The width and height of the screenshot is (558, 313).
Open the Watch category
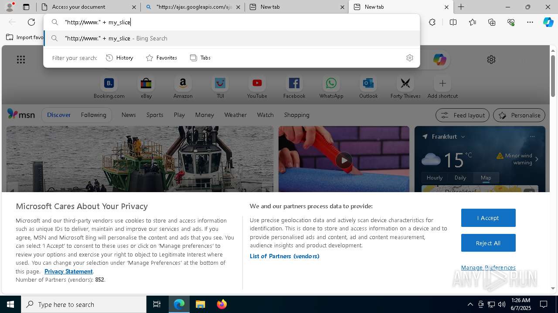[x=265, y=115]
